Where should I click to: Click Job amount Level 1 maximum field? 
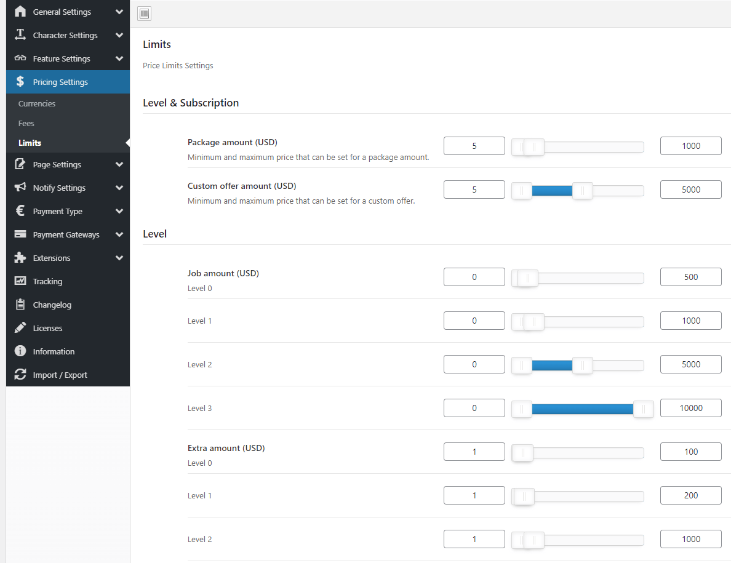691,321
